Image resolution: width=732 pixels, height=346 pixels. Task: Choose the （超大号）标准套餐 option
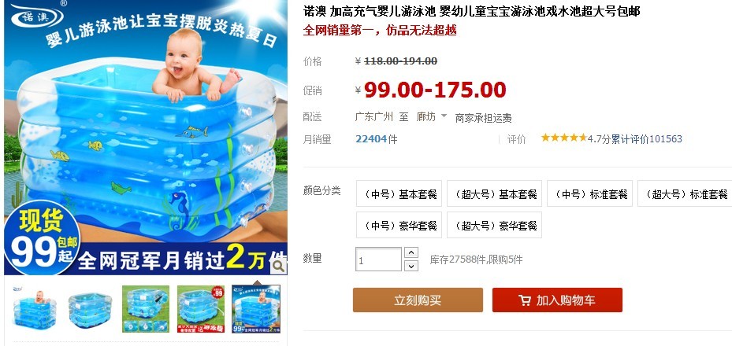[x=685, y=193]
